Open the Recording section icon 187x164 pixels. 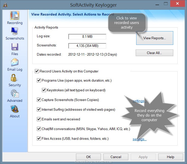tap(15, 16)
